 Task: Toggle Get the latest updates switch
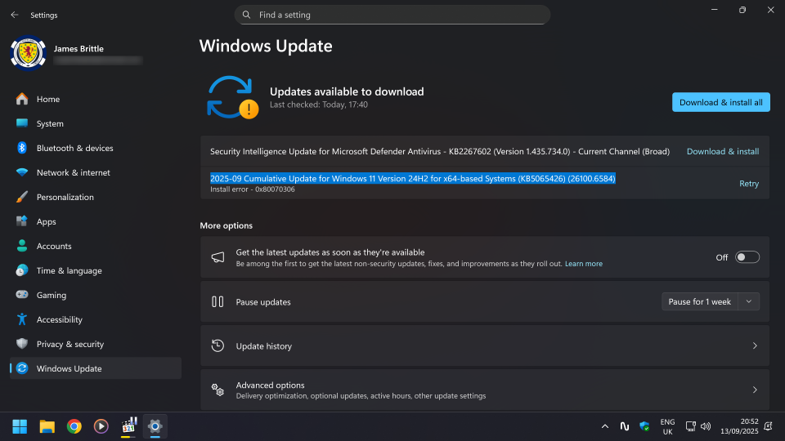pyautogui.click(x=747, y=257)
